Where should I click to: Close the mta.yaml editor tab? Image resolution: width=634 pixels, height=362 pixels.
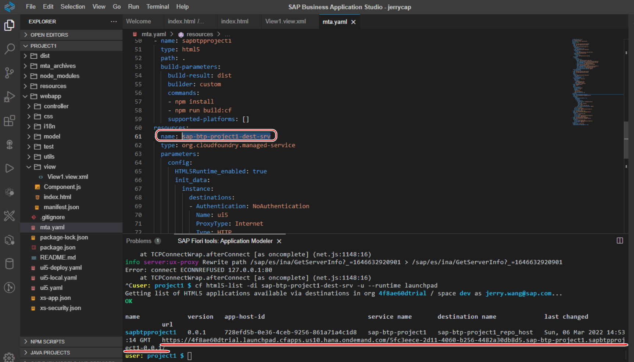(353, 22)
